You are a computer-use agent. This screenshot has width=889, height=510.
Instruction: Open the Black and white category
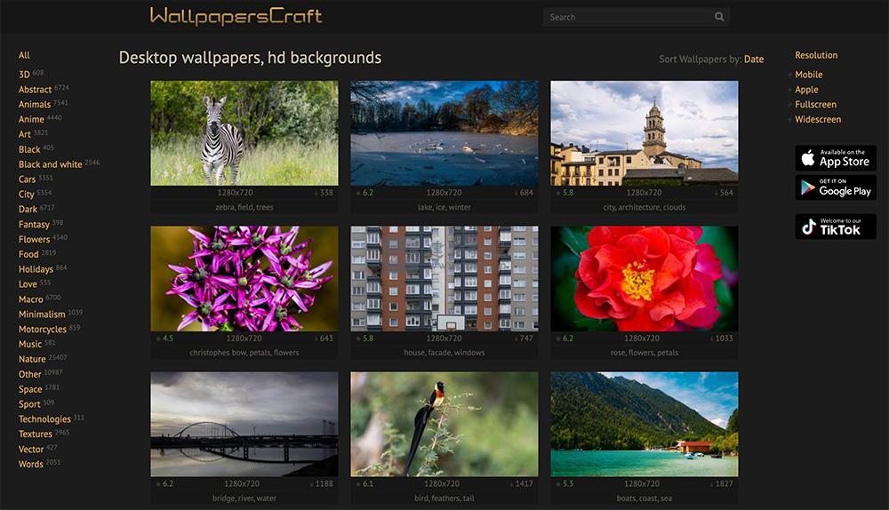[50, 164]
